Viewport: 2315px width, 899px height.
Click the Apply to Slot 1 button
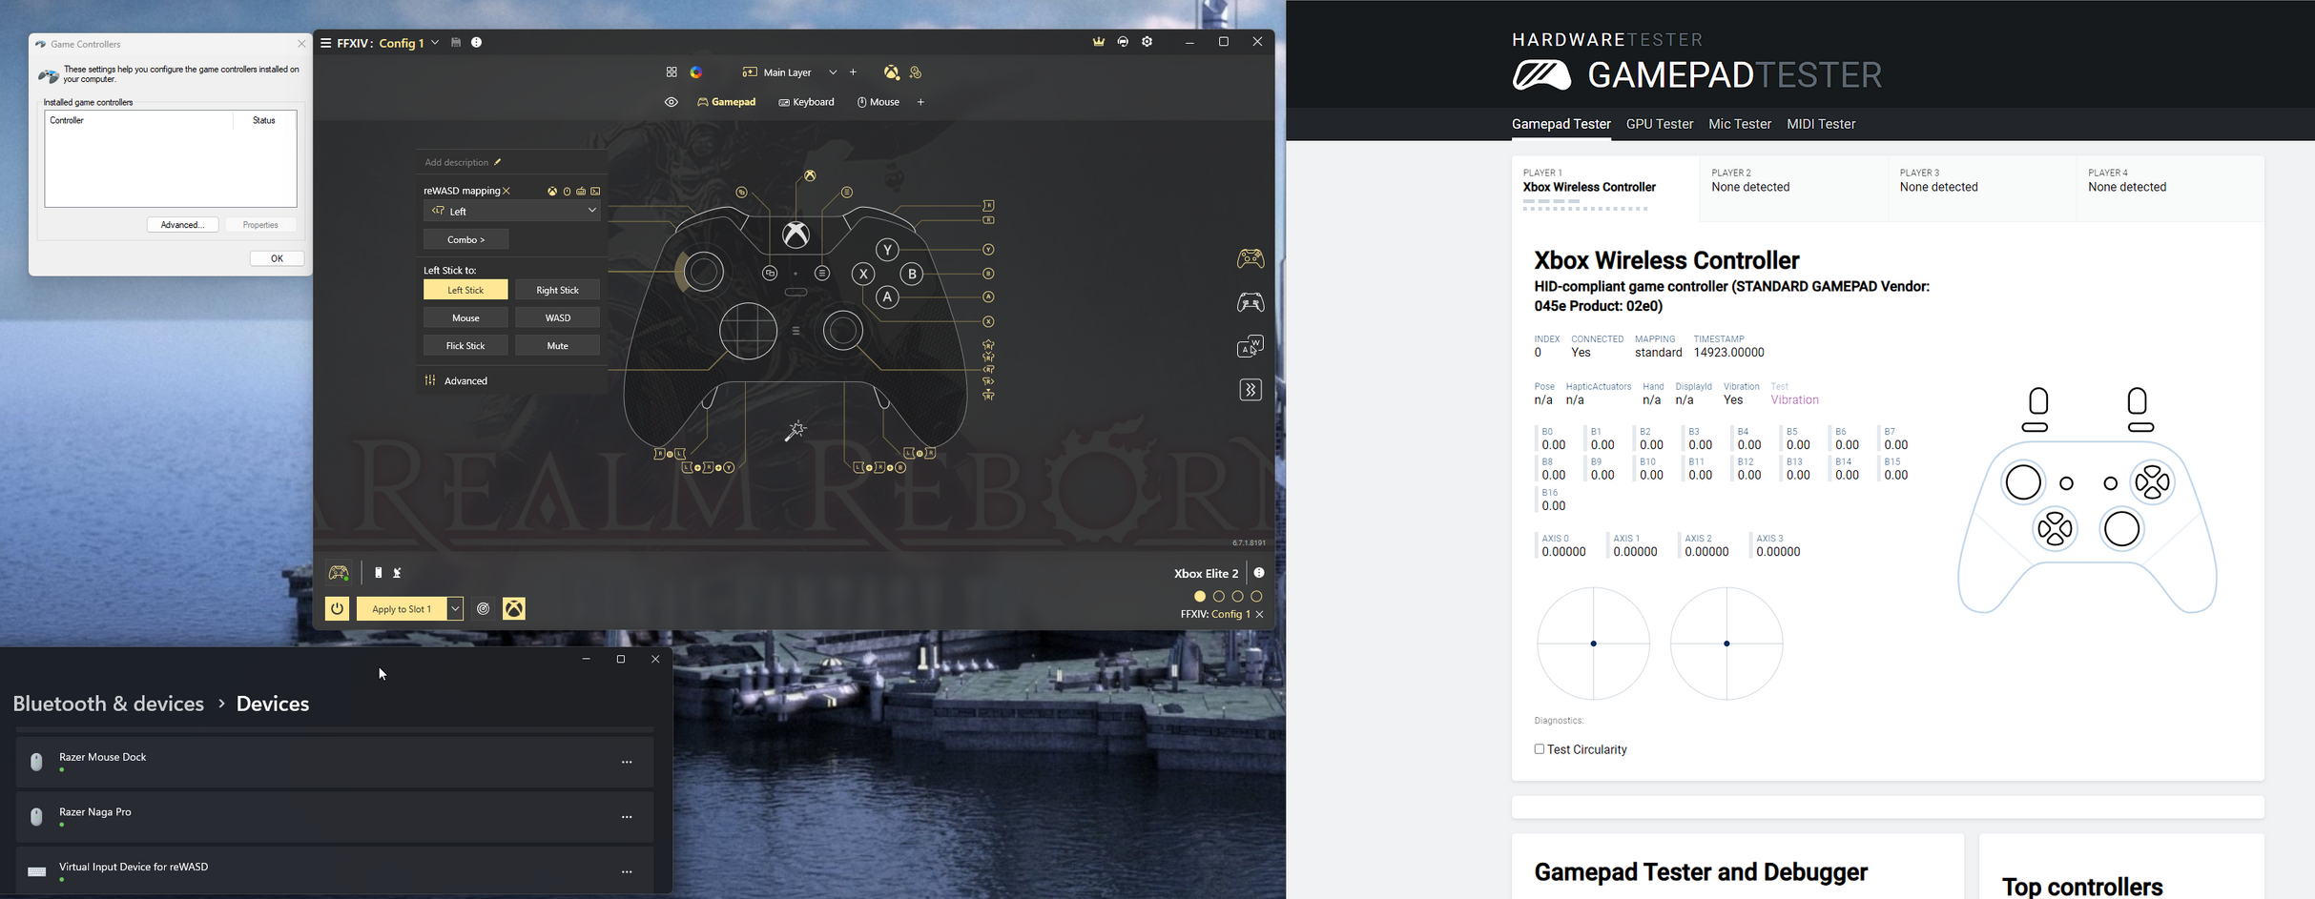point(402,609)
